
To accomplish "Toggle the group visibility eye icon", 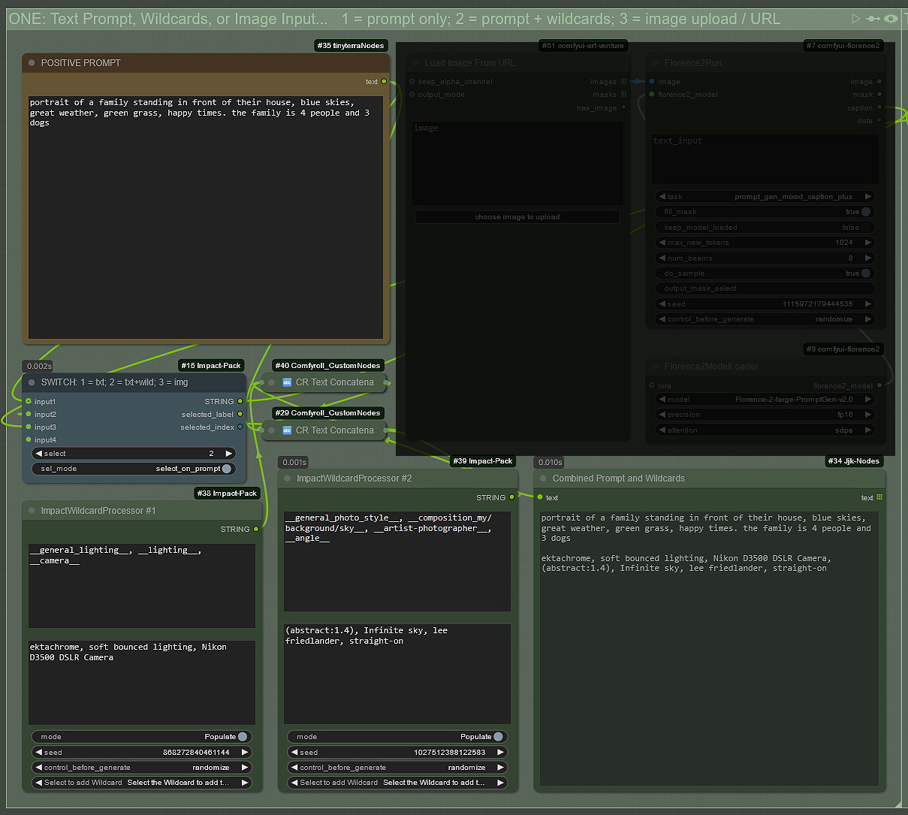I will click(891, 18).
